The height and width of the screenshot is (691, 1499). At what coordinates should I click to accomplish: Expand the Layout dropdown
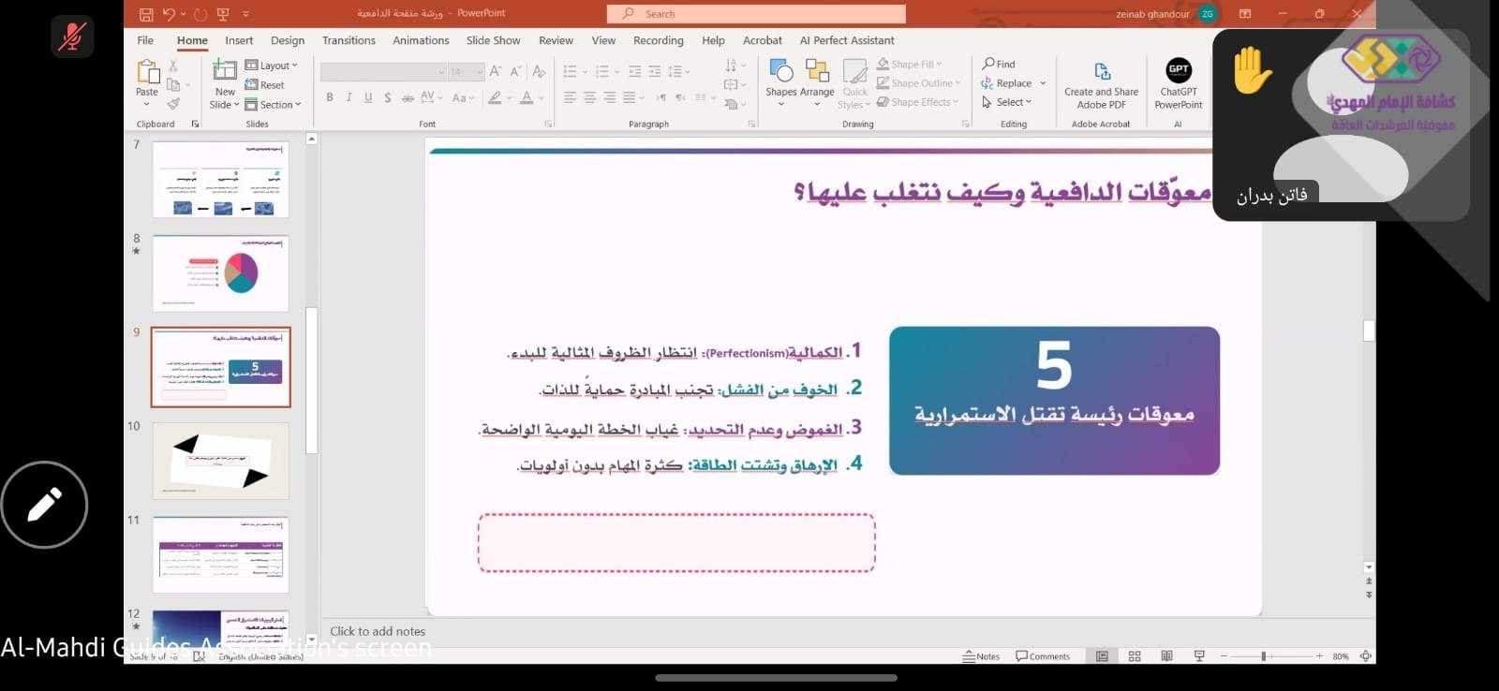pos(272,66)
